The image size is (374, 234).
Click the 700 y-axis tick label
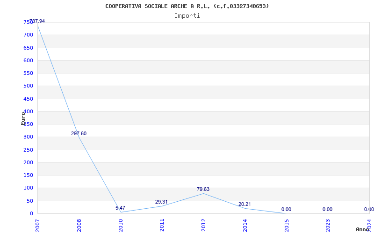pos(28,35)
